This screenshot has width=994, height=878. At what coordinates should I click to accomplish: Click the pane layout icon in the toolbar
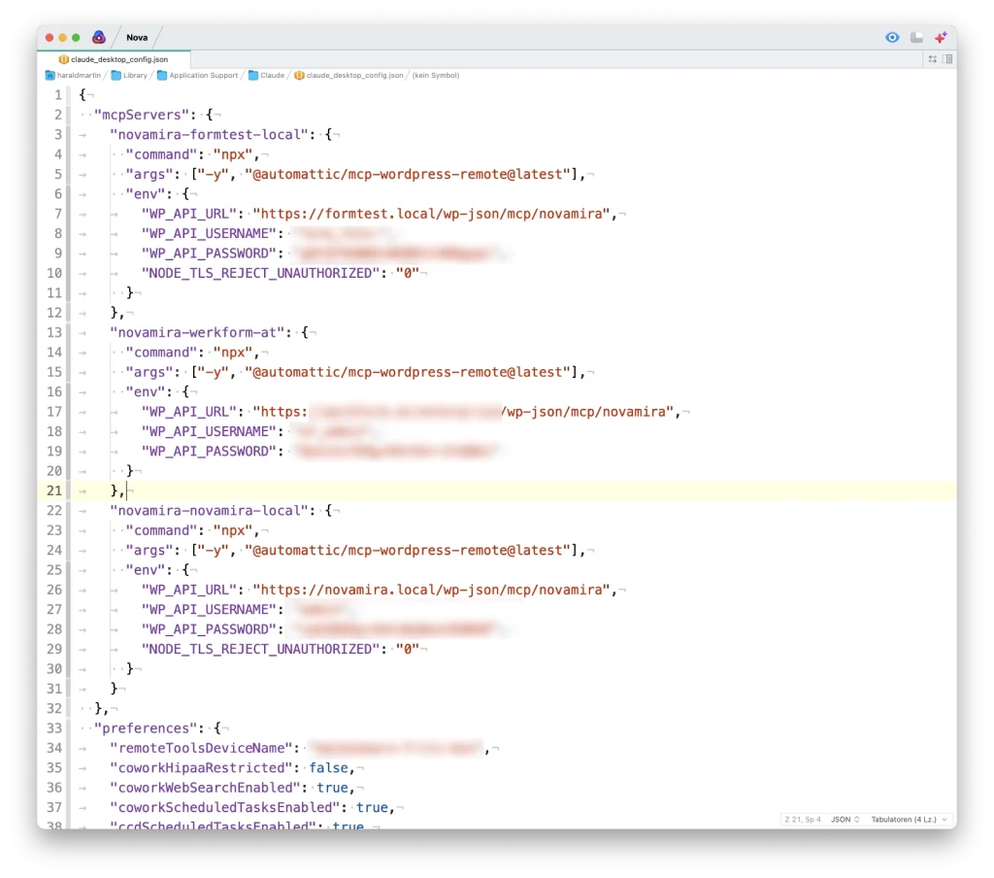point(916,38)
